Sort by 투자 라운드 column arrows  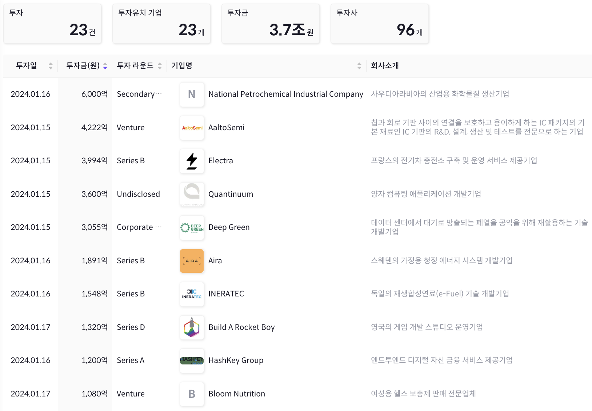coord(160,66)
